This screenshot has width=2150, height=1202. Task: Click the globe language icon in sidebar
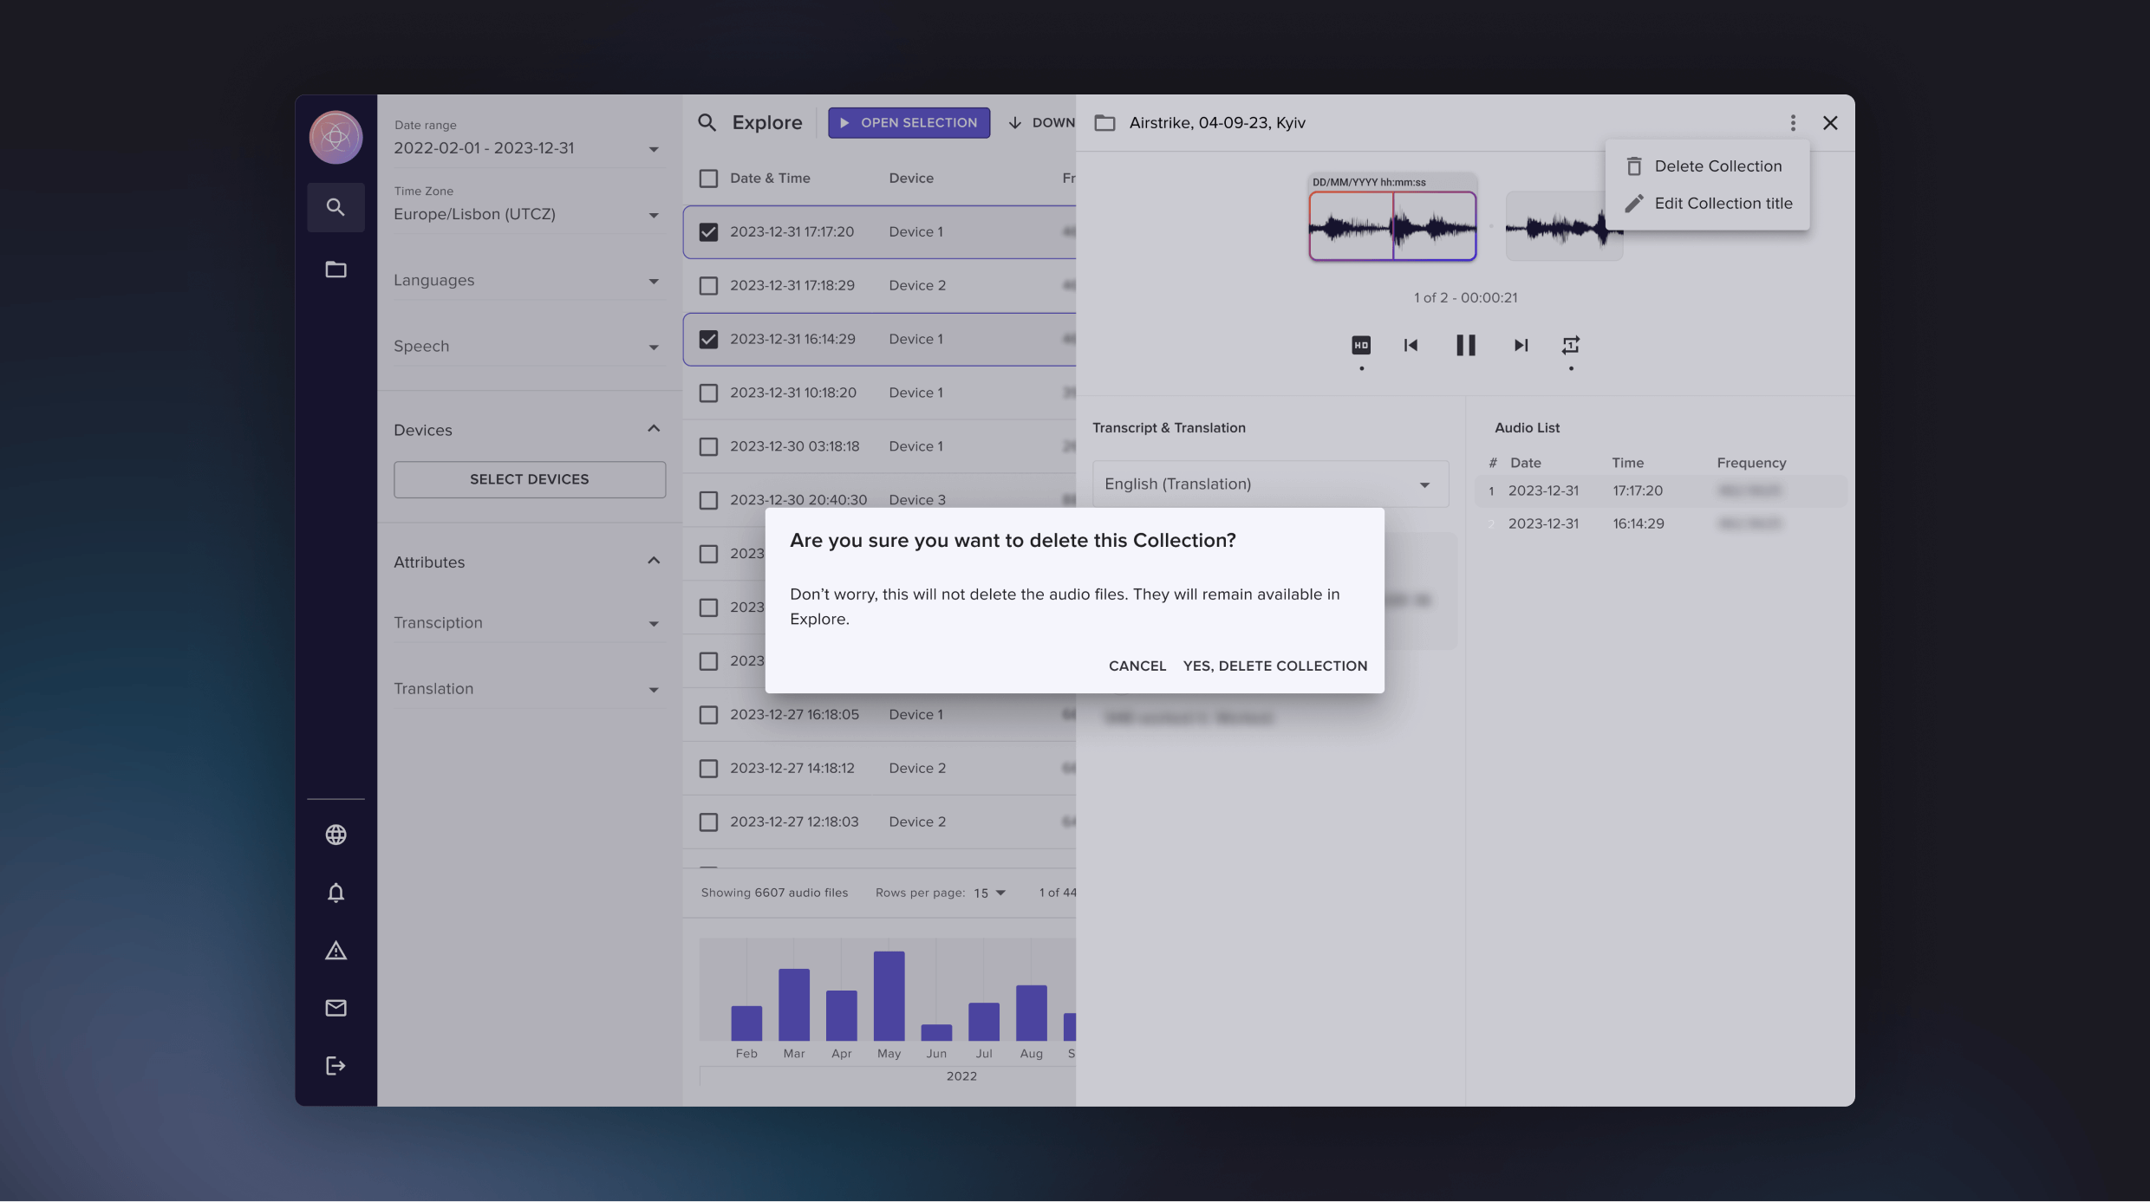click(336, 835)
